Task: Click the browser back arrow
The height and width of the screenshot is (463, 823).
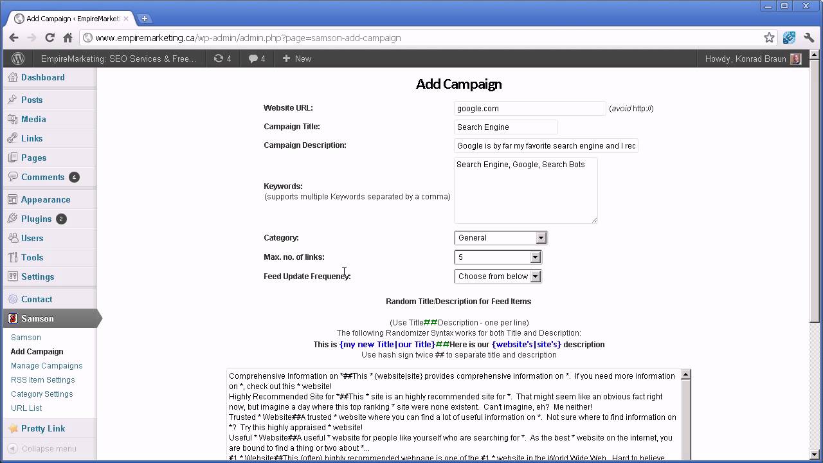Action: click(x=14, y=38)
